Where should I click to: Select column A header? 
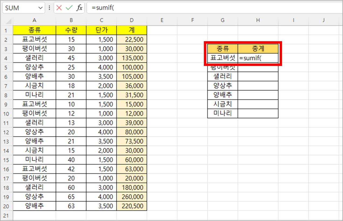pyautogui.click(x=35, y=20)
